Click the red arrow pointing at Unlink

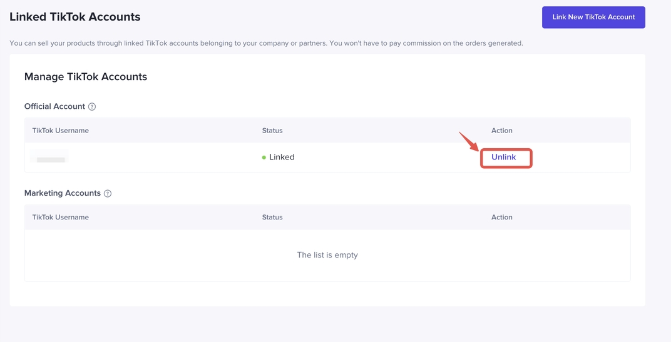click(469, 141)
